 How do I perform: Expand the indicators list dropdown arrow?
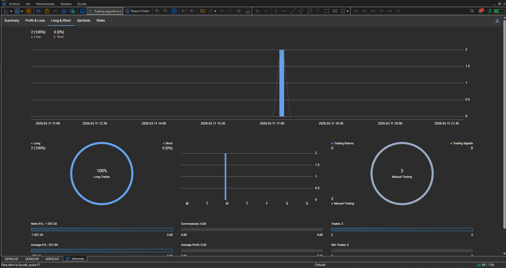215,11
